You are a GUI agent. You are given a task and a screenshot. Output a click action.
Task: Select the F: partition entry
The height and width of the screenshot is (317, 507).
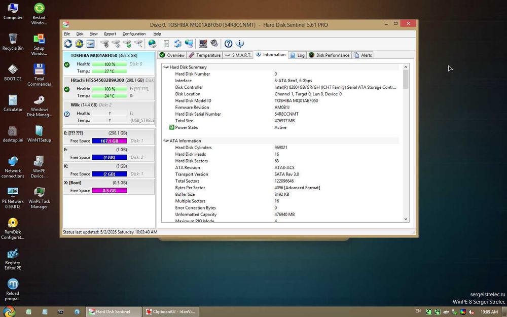pos(108,153)
